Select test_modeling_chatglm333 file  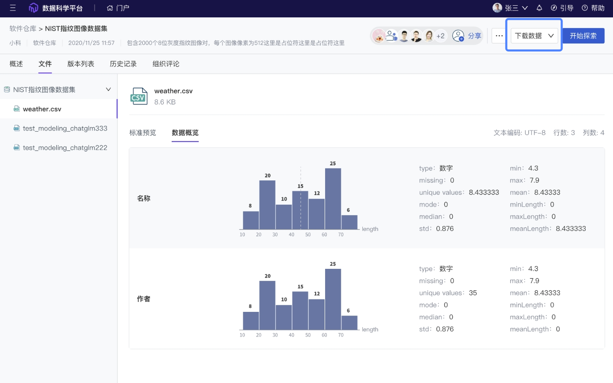click(65, 128)
